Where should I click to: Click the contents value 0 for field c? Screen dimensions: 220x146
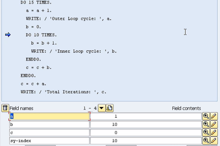pos(146,133)
